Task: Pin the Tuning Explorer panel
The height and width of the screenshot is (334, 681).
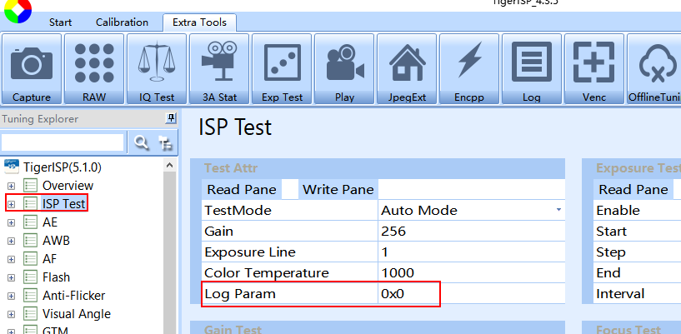Action: pyautogui.click(x=171, y=119)
